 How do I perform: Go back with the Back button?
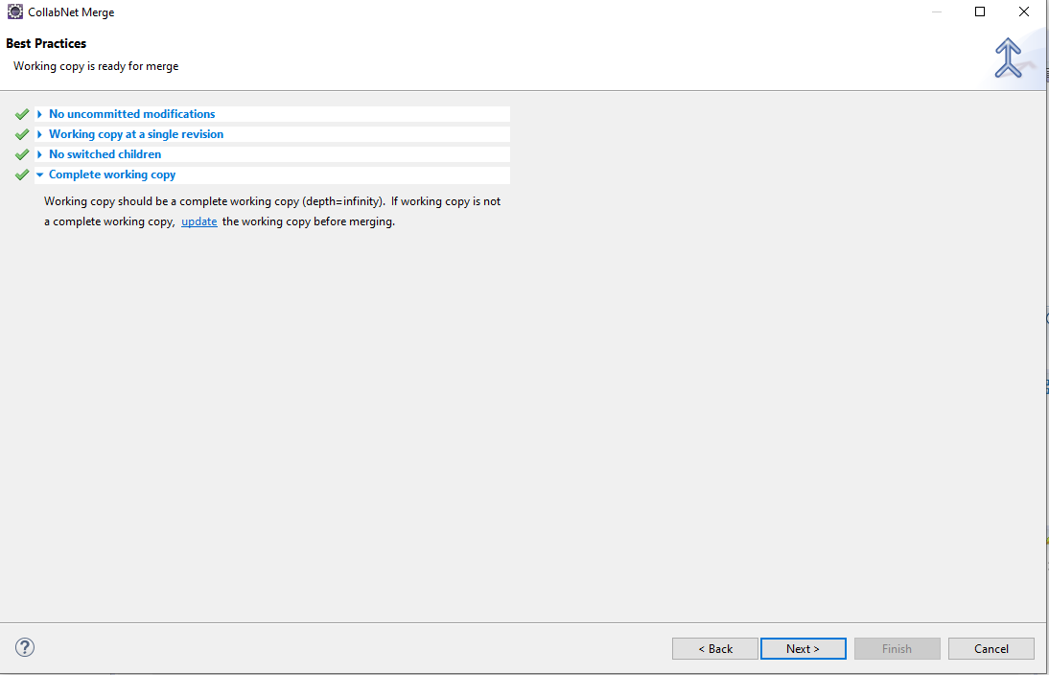click(x=714, y=649)
